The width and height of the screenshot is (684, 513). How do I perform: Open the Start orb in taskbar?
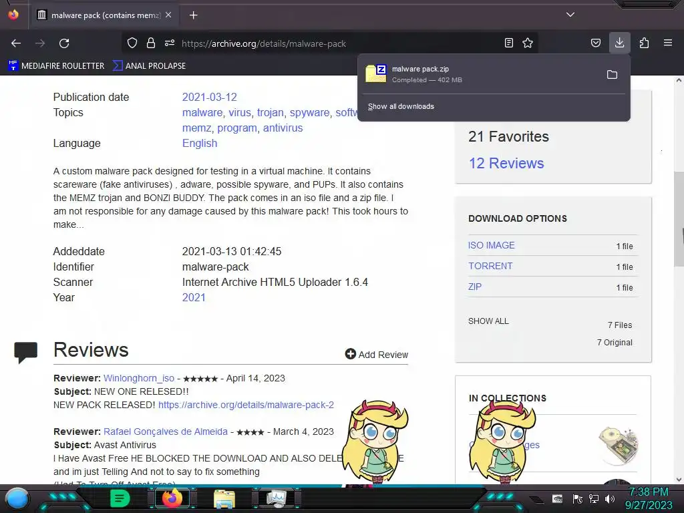pos(17,498)
